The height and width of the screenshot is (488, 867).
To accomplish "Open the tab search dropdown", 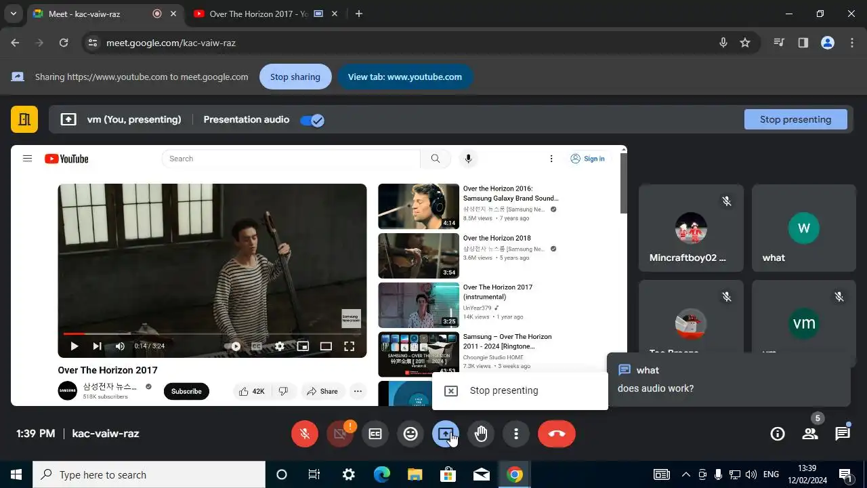I will (13, 14).
